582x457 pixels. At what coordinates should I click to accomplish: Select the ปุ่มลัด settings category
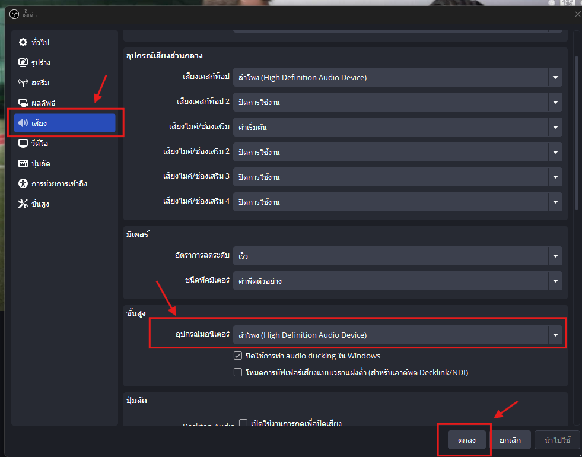pos(65,163)
